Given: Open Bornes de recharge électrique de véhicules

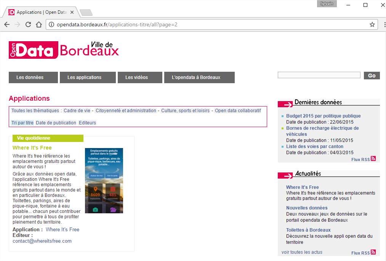Looking at the screenshot, I should pyautogui.click(x=322, y=131).
